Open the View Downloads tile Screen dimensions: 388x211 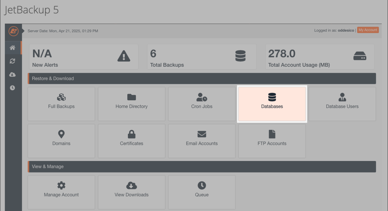point(132,192)
